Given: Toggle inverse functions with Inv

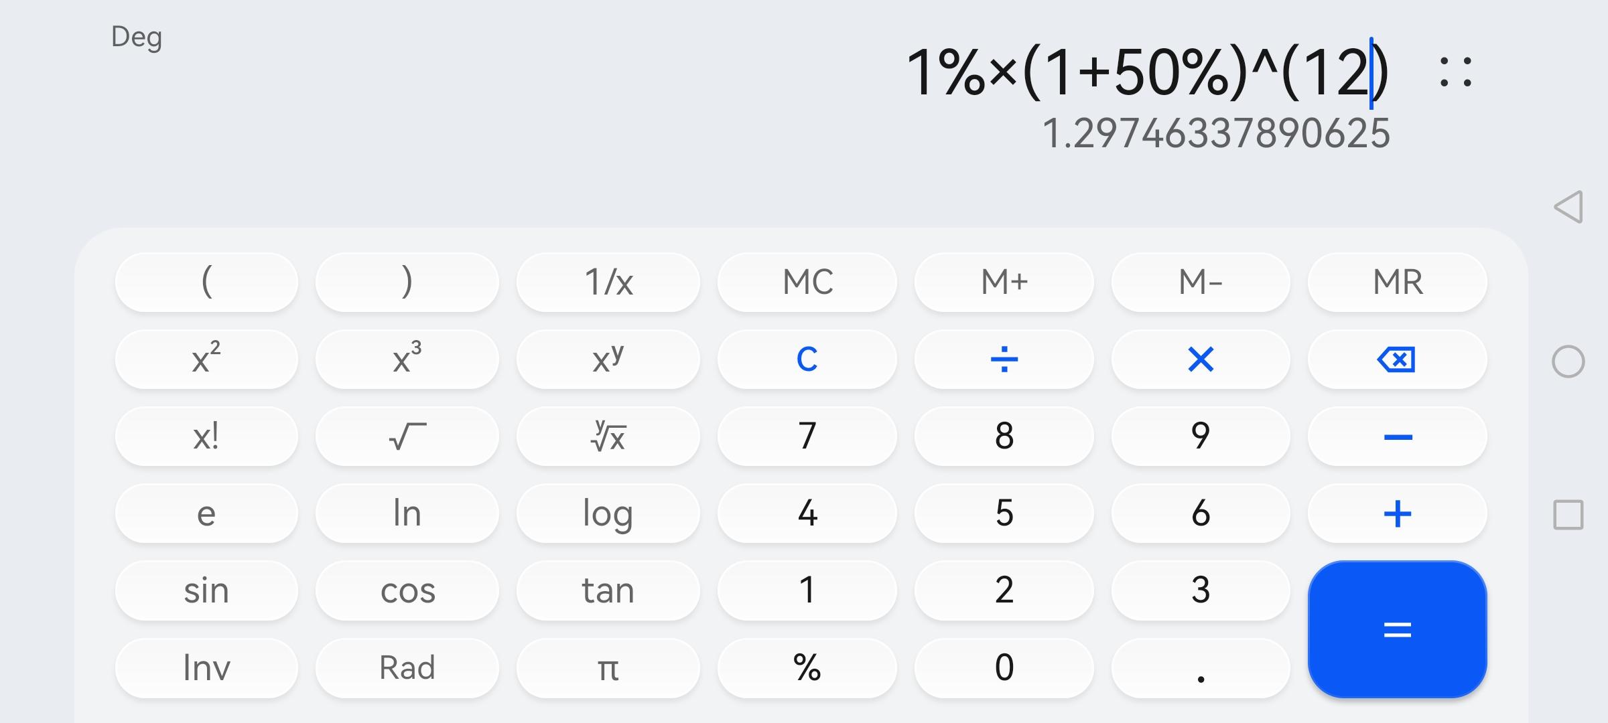Looking at the screenshot, I should pyautogui.click(x=206, y=668).
